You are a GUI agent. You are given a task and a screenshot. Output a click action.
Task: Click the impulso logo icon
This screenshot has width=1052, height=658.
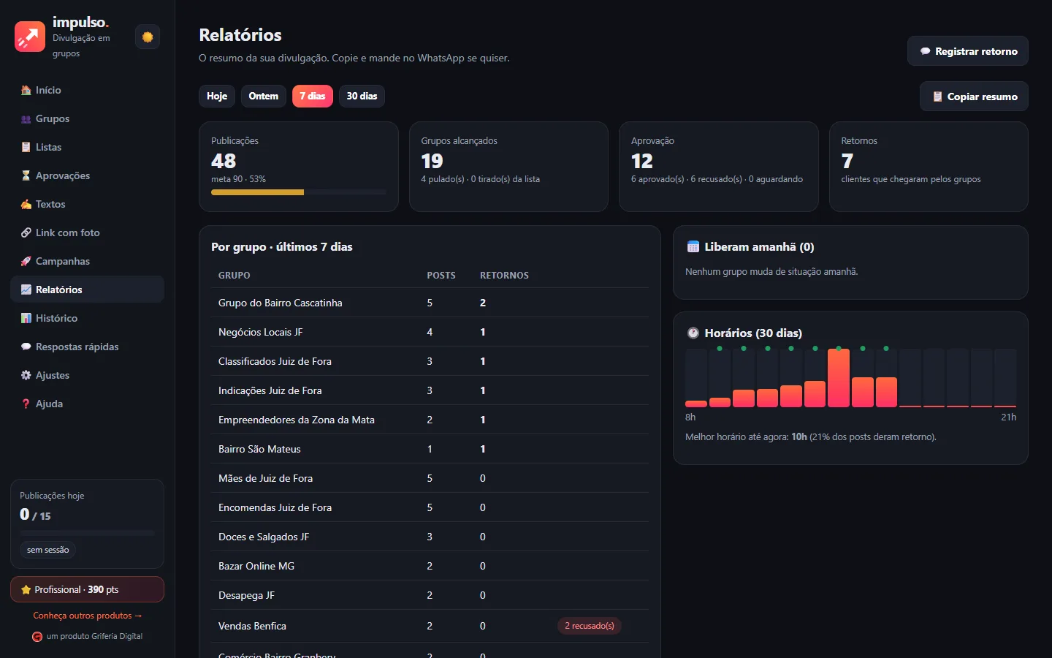click(x=30, y=37)
